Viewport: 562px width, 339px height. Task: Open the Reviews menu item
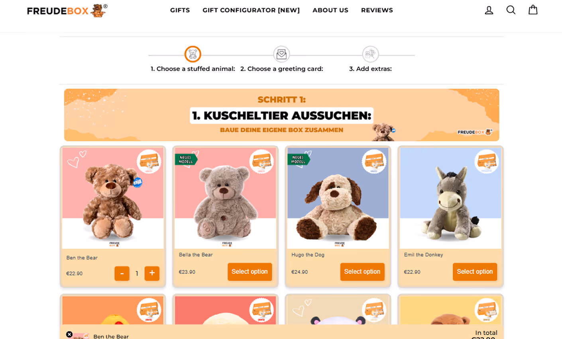tap(377, 10)
